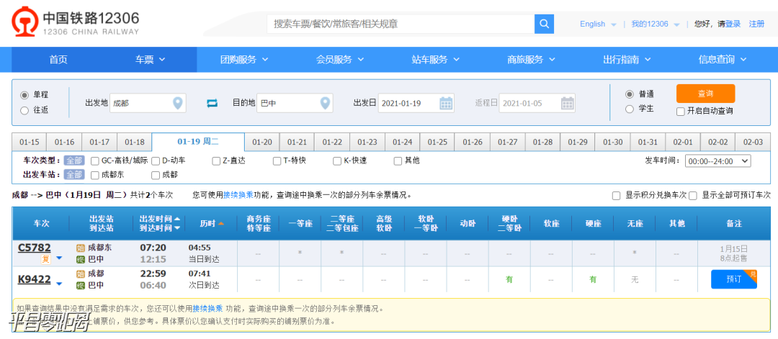The height and width of the screenshot is (339, 778).
Task: Click the K9422 terminal station 终 icon
Action: coord(81,285)
